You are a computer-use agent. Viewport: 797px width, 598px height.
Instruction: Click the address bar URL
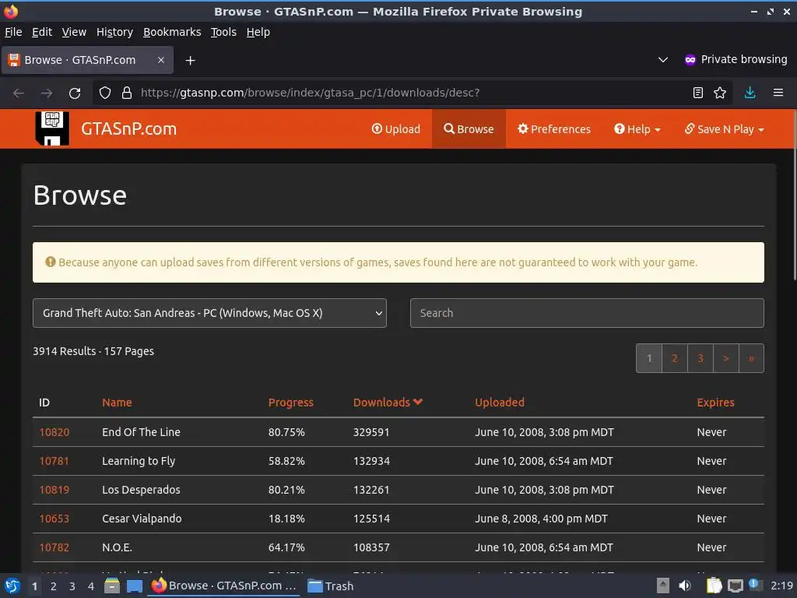click(x=310, y=93)
